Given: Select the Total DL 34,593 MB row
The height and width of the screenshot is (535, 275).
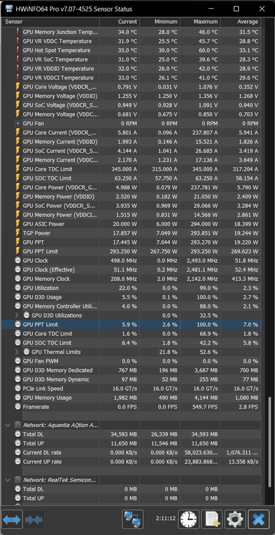Looking at the screenshot, I should point(131,434).
